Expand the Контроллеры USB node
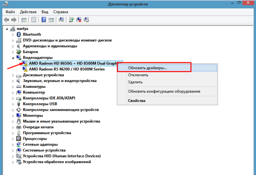Image resolution: width=256 pixels, height=175 pixels. pyautogui.click(x=14, y=104)
